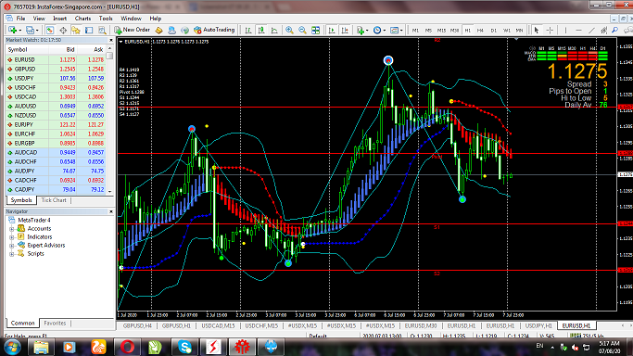Image resolution: width=633 pixels, height=356 pixels.
Task: Expand the Expert Advisors tree node
Action: tap(12, 246)
